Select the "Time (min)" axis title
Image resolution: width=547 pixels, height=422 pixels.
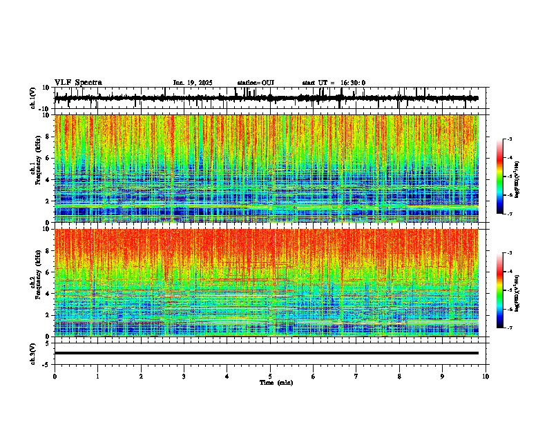coord(276,383)
